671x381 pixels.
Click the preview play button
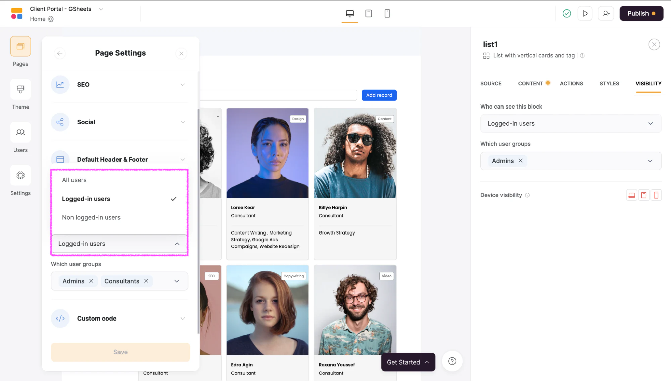pos(585,14)
